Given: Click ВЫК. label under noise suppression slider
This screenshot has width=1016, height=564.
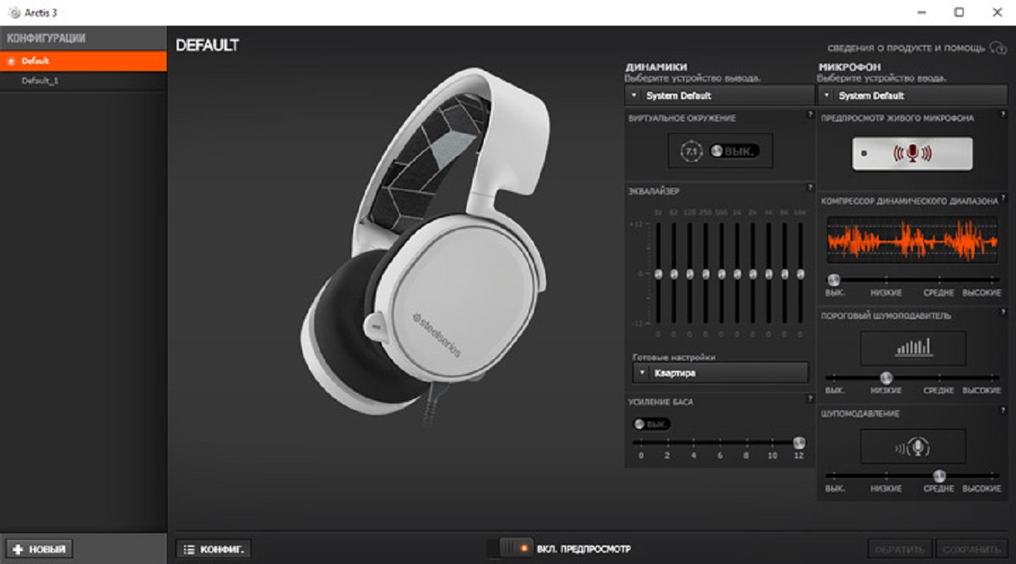Looking at the screenshot, I should (835, 489).
